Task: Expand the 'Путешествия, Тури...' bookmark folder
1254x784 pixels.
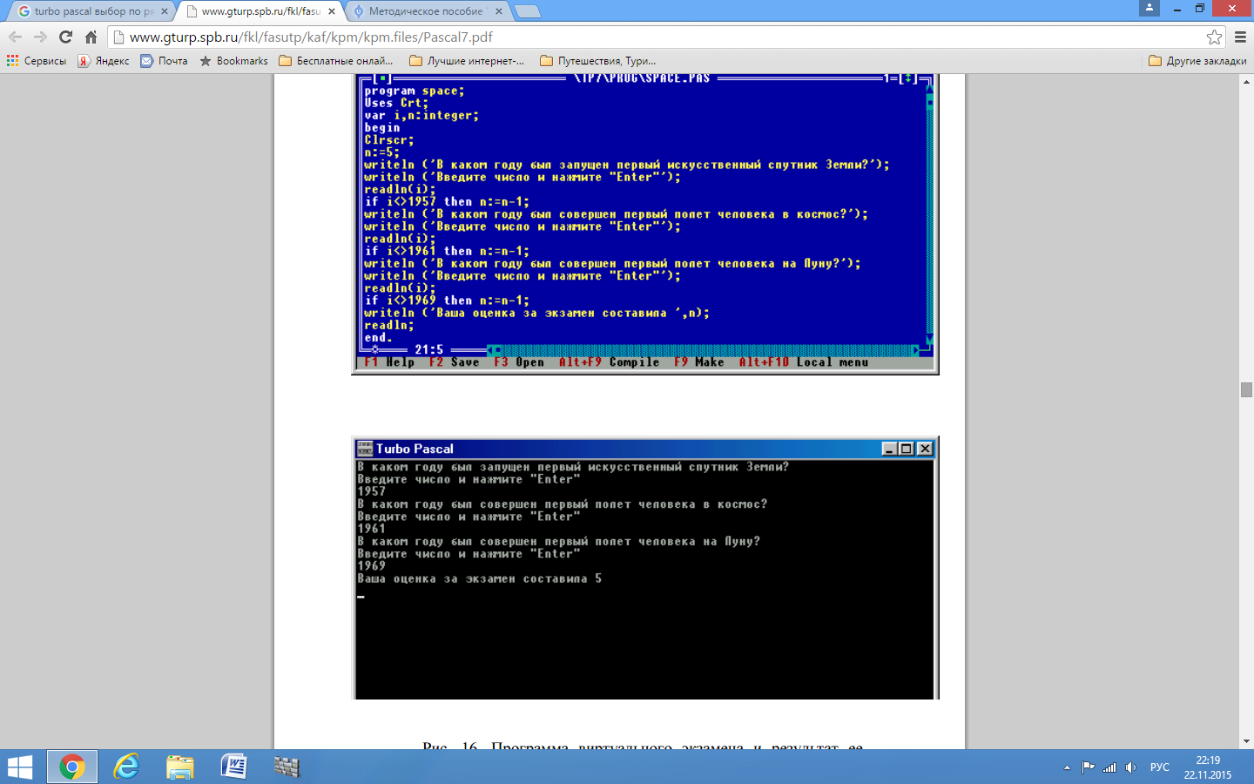Action: tap(597, 61)
